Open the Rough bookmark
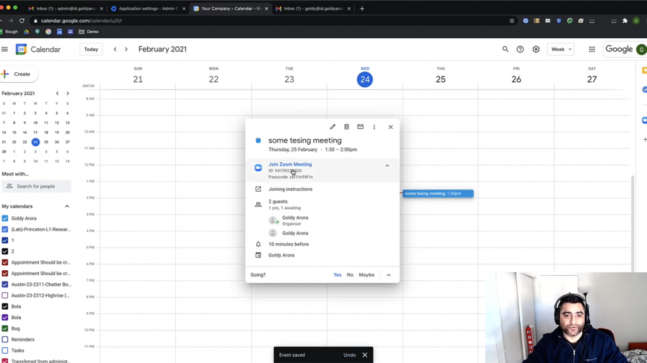Image resolution: width=647 pixels, height=363 pixels. (x=9, y=32)
